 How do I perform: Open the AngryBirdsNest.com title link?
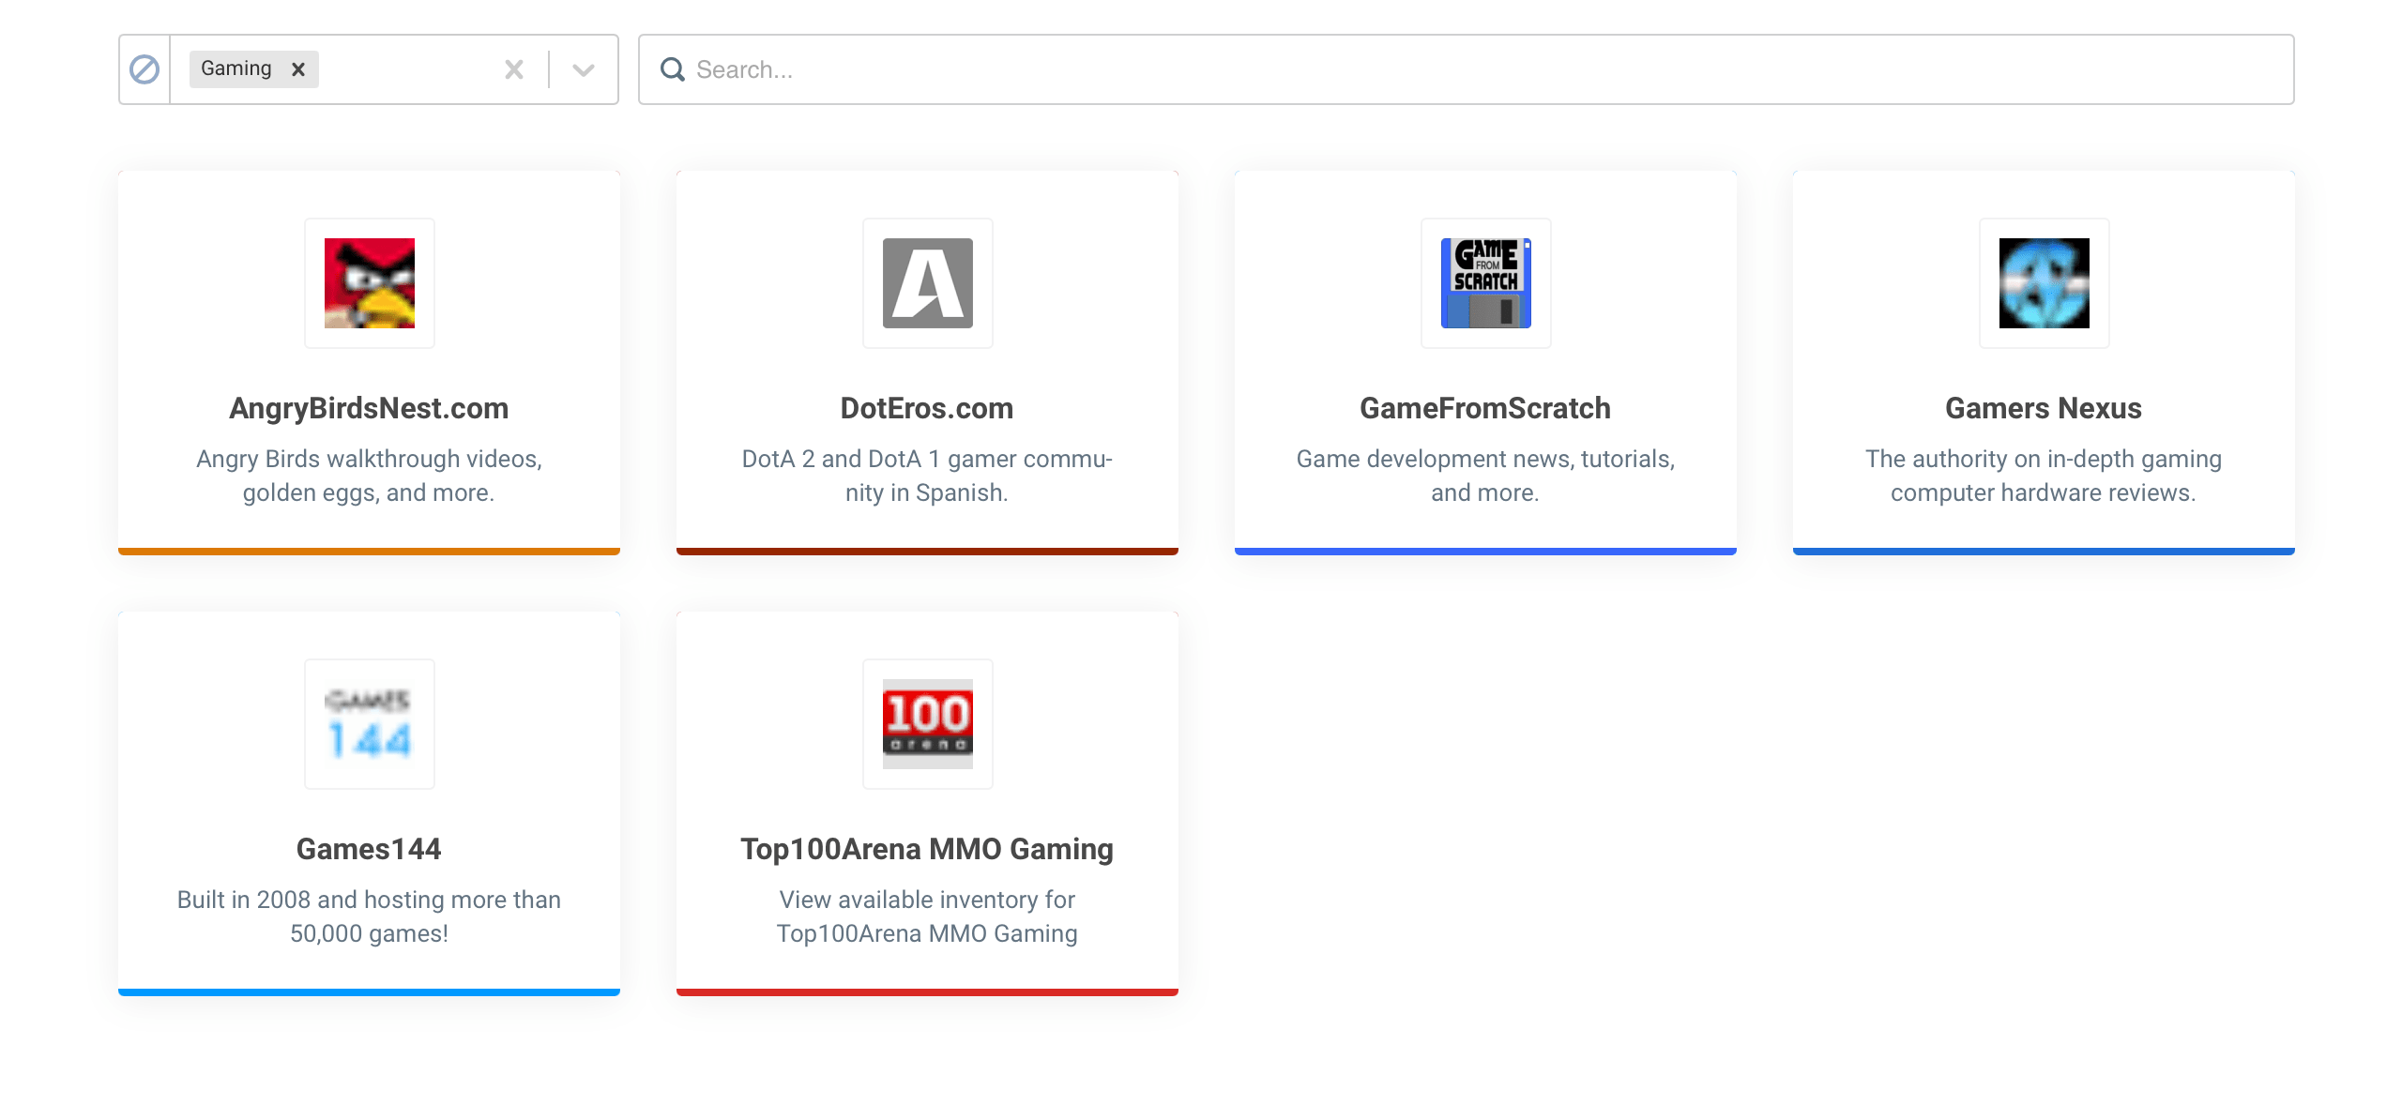point(369,408)
